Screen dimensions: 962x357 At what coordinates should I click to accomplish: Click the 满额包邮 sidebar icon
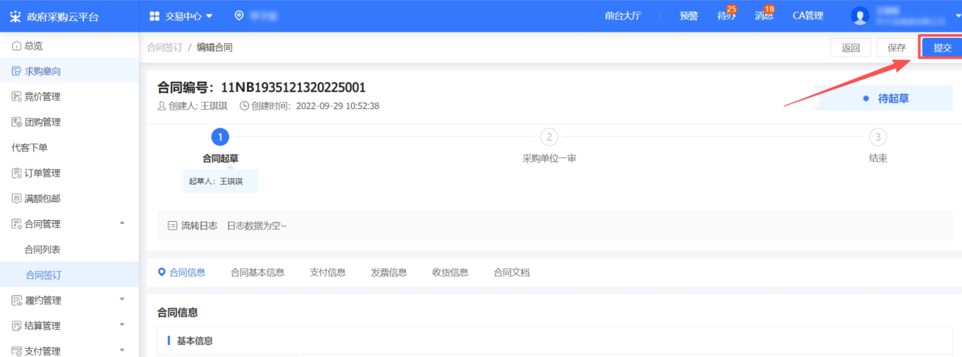[x=17, y=199]
